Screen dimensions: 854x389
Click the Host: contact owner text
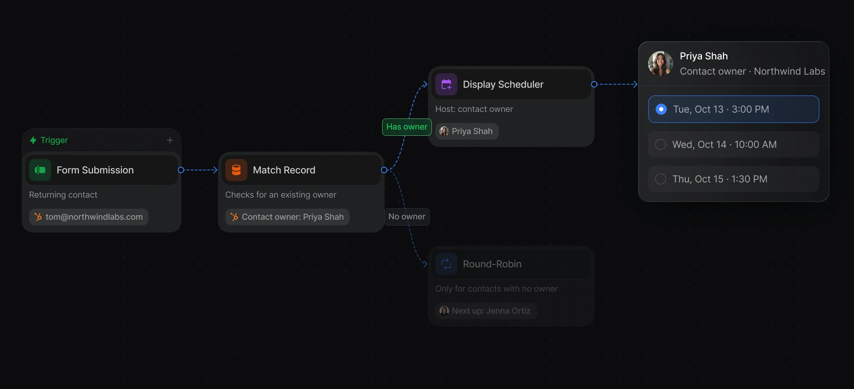coord(474,109)
